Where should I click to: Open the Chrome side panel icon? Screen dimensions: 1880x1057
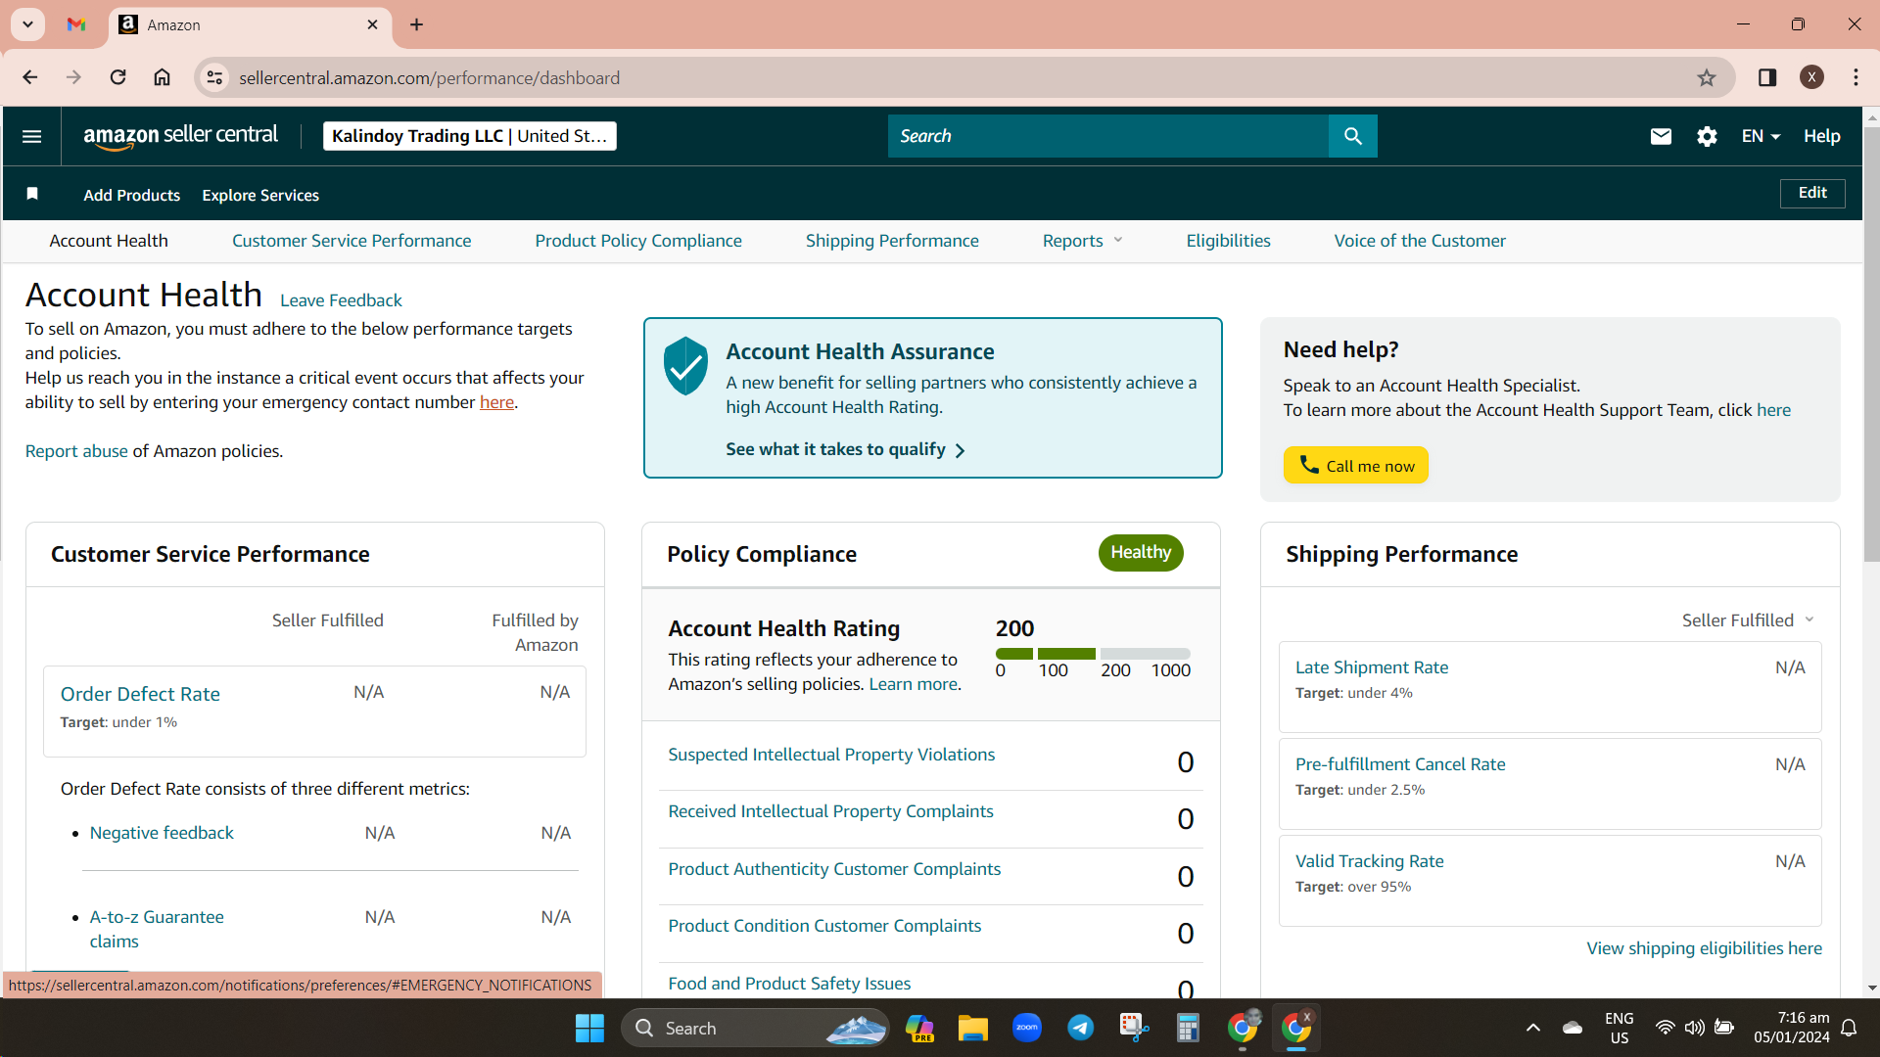[1767, 77]
